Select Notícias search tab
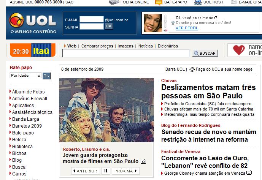 [x=146, y=46]
